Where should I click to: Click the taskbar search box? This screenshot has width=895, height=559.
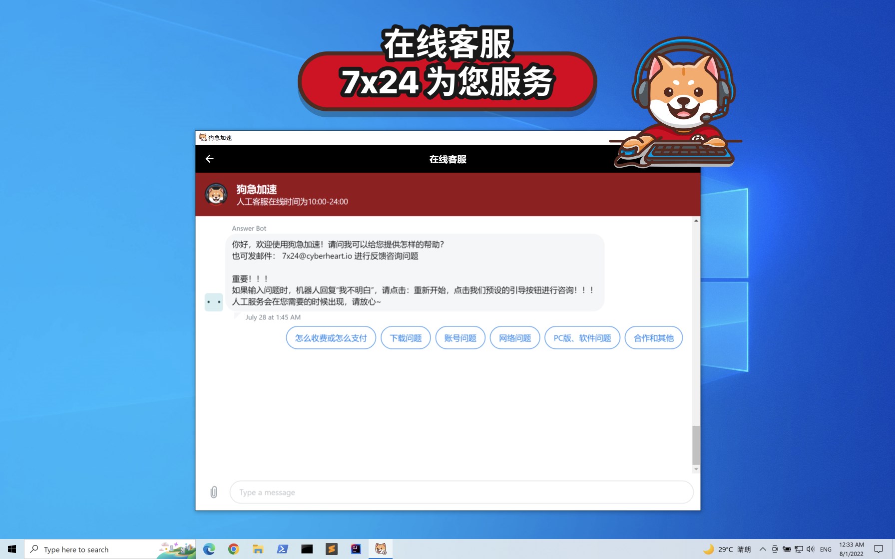[x=110, y=549]
